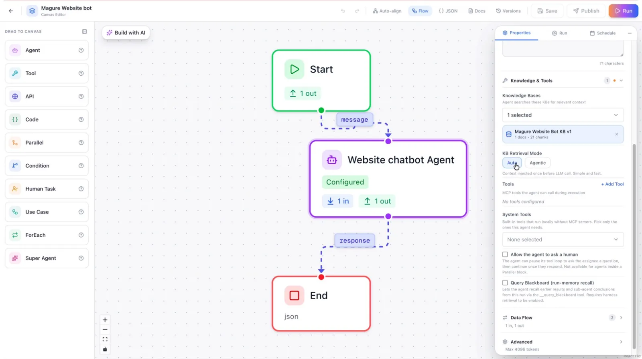Switch to Flow view

420,11
